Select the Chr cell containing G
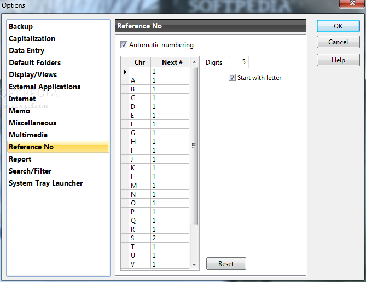366x282 pixels. (140, 133)
